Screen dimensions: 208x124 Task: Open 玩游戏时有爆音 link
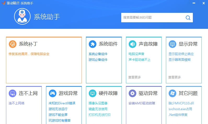[60, 120]
